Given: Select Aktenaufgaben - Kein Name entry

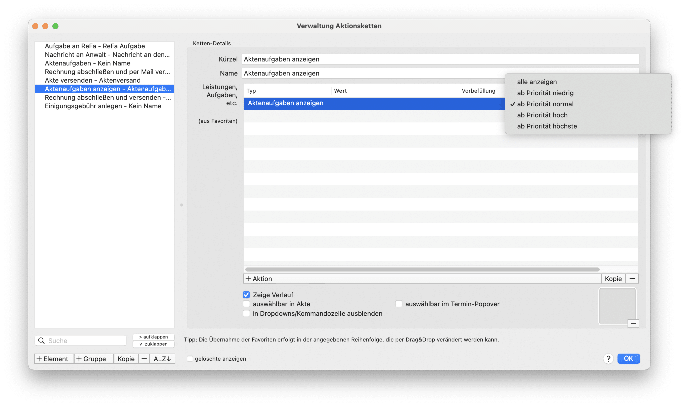Looking at the screenshot, I should coord(104,63).
